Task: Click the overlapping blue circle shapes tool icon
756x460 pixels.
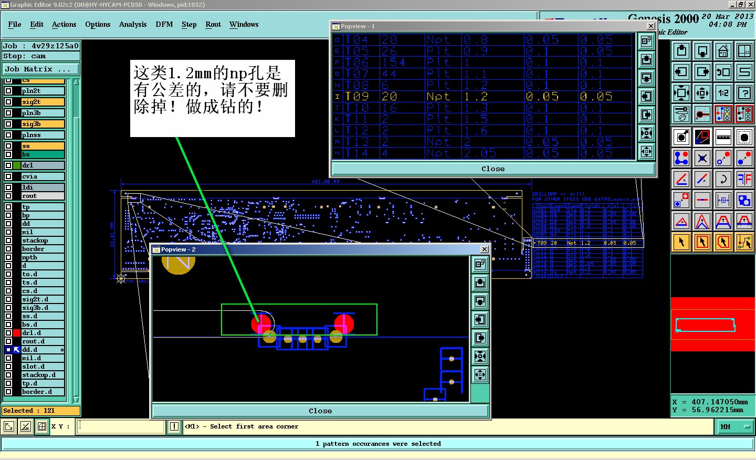Action: click(744, 200)
